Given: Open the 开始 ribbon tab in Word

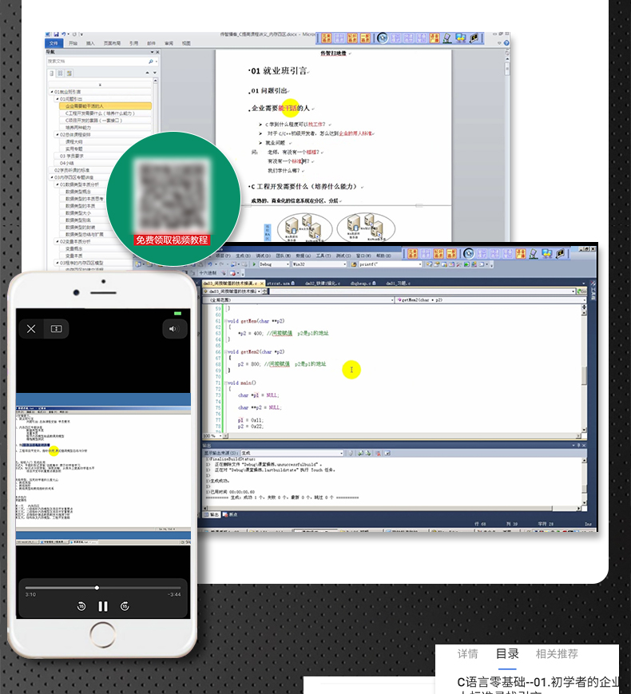Looking at the screenshot, I should pos(73,43).
